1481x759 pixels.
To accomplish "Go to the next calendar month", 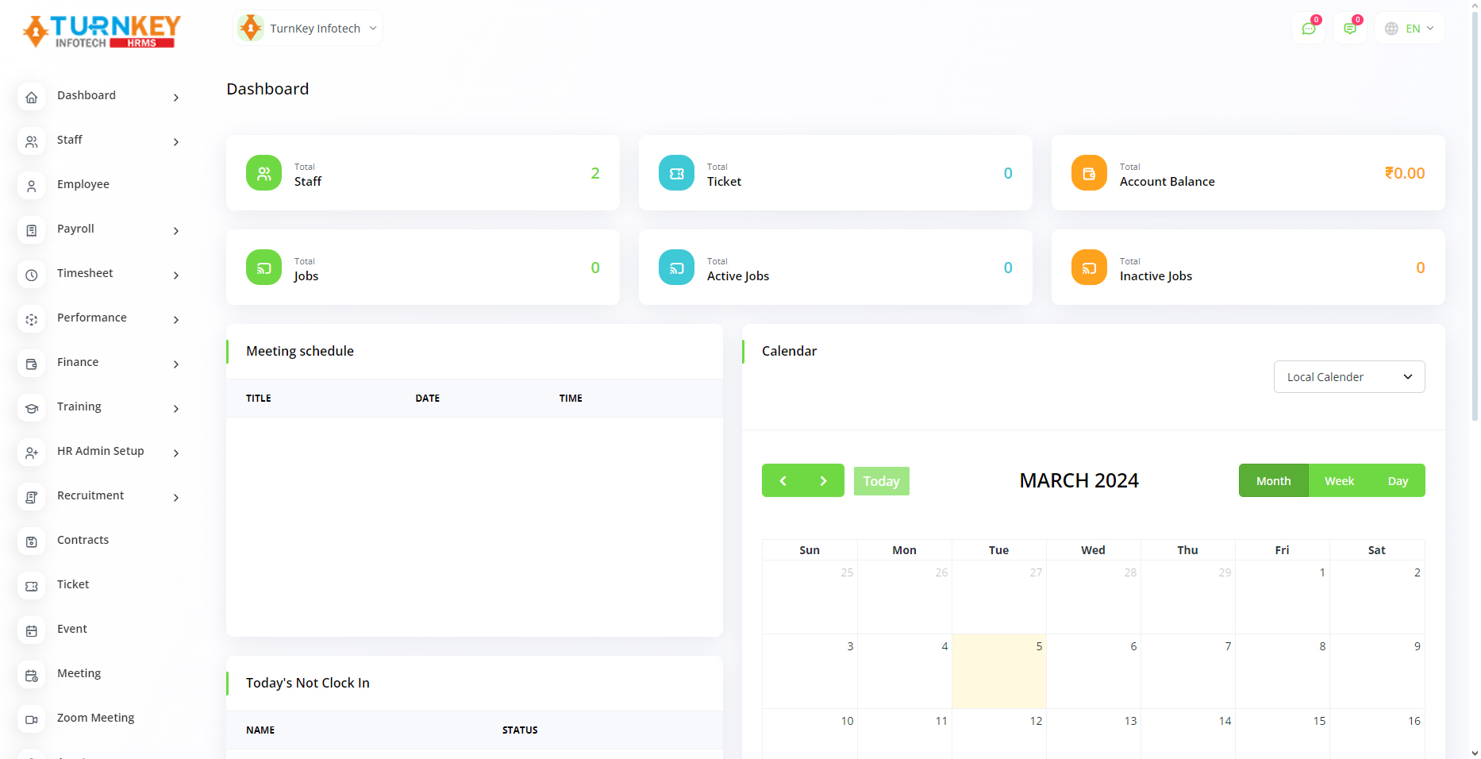I will tap(823, 481).
